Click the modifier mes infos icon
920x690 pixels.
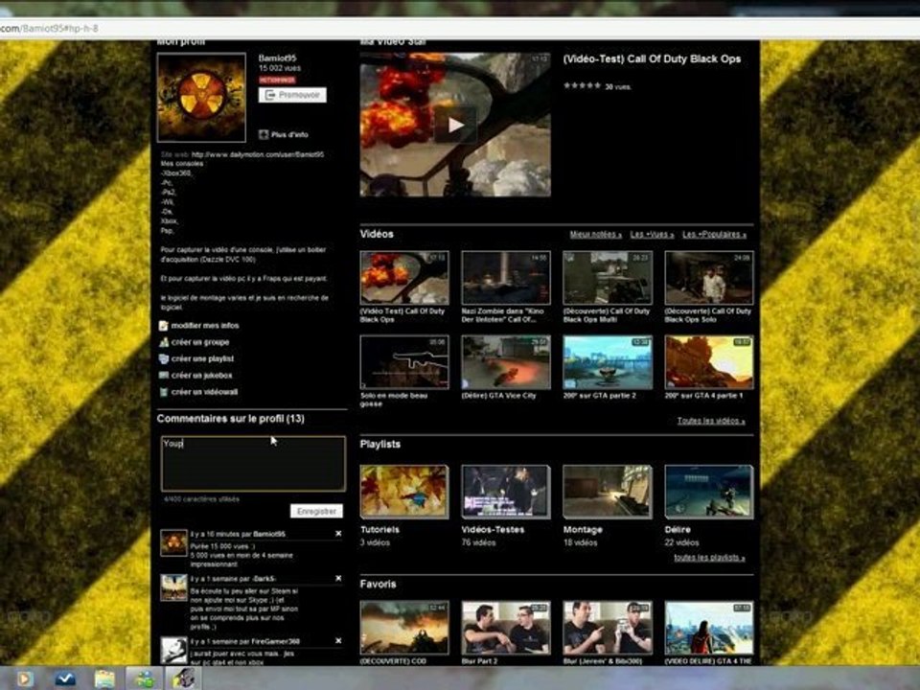pyautogui.click(x=164, y=326)
